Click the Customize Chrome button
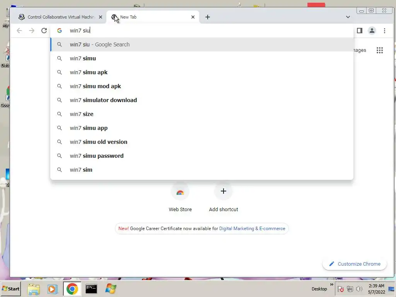 (355, 264)
